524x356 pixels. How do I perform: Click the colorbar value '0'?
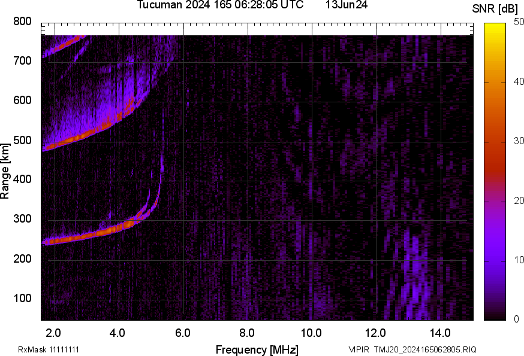tap(517, 320)
